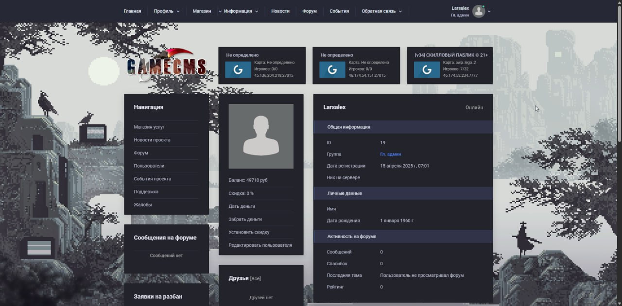622x306 pixels.
Task: Click the Larsalex avatar icon in header
Action: [x=479, y=11]
